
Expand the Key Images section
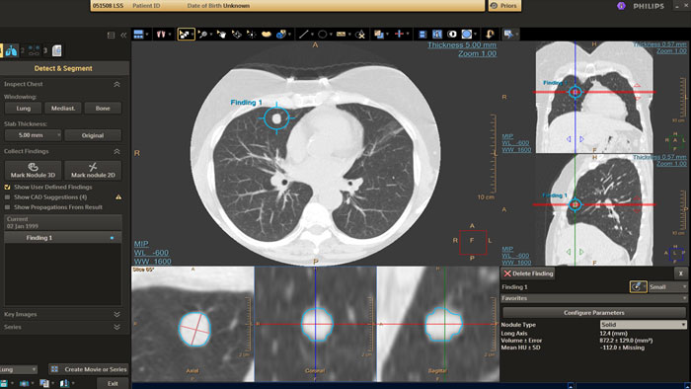point(116,314)
